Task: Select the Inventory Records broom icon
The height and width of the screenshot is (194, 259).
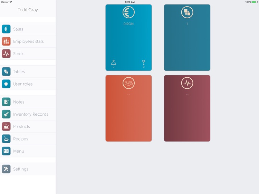Action: pos(6,114)
